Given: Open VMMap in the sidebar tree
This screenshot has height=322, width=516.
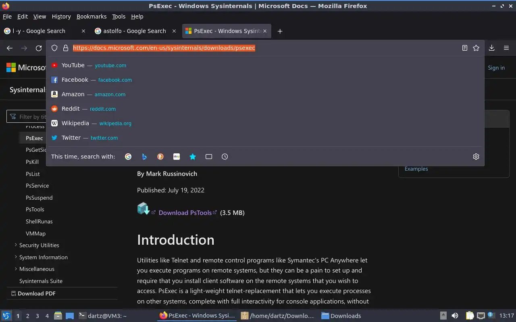Looking at the screenshot, I should point(35,233).
